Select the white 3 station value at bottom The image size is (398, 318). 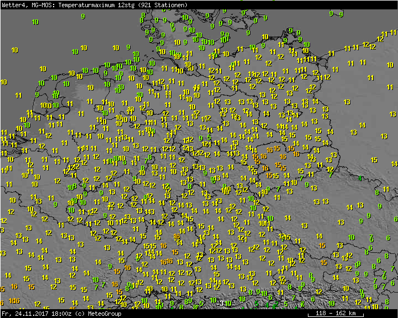222,303
